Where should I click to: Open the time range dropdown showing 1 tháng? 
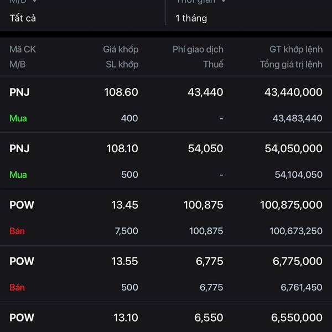(191, 18)
